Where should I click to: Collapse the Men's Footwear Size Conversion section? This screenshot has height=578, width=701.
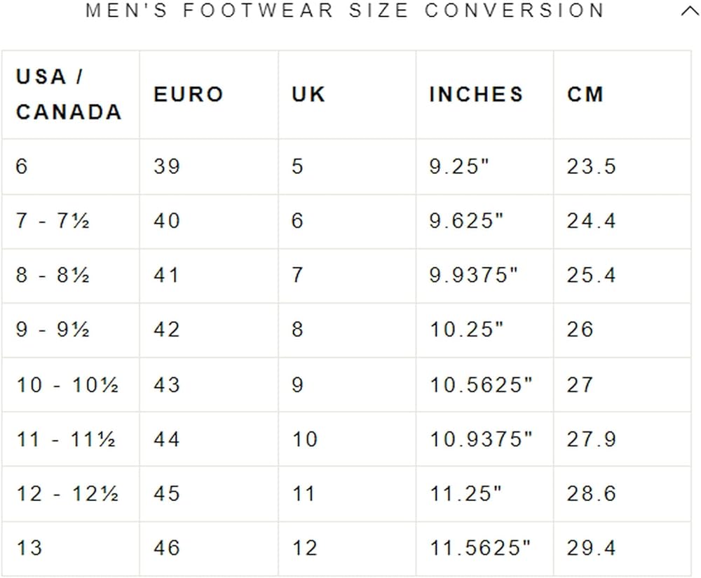point(689,12)
